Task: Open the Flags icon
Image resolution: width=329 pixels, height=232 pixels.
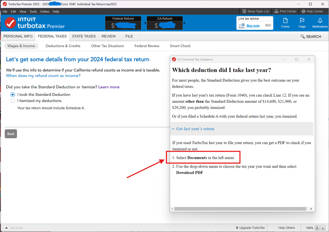Action: tap(302, 23)
